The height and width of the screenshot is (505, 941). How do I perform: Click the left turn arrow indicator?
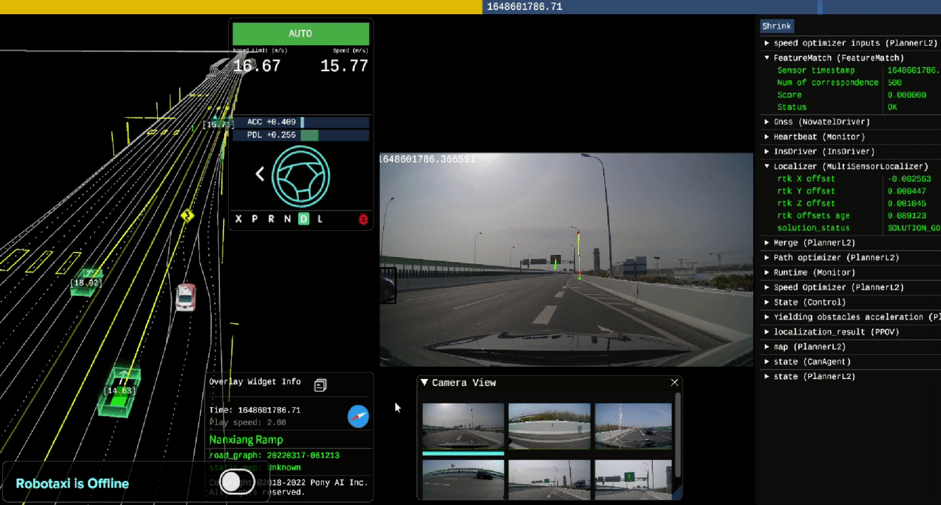[x=260, y=174]
